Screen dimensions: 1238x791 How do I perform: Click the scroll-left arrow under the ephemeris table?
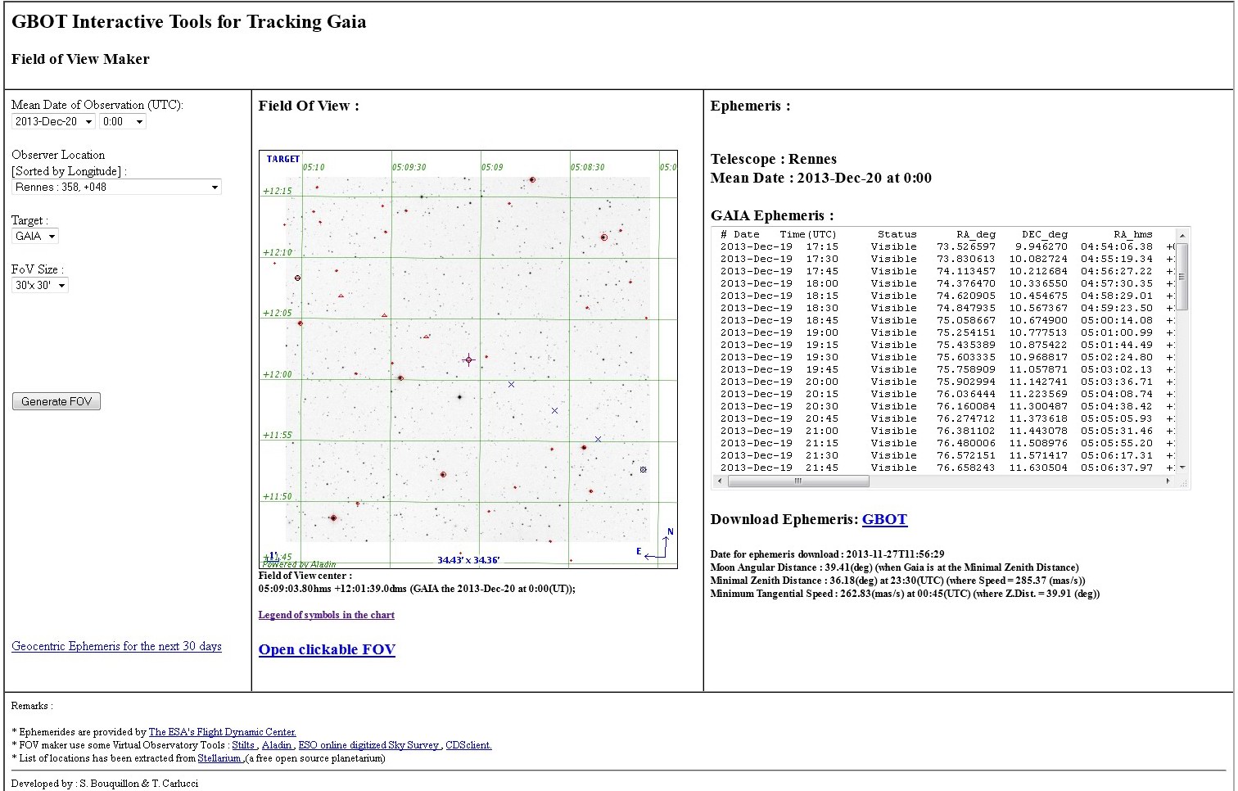click(720, 481)
